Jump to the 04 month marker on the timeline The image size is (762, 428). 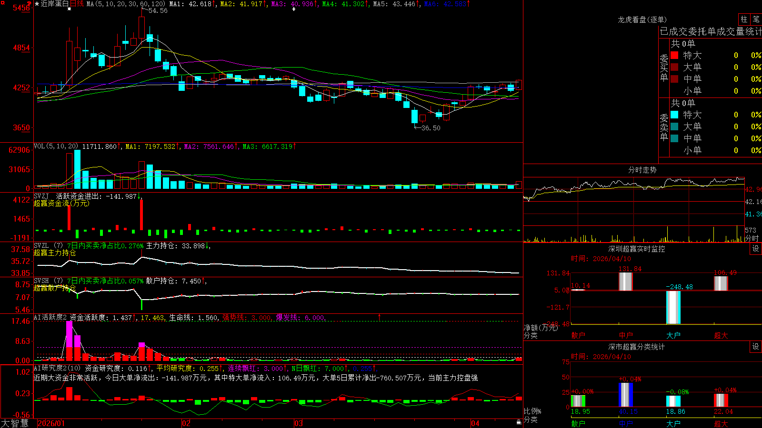tap(475, 423)
